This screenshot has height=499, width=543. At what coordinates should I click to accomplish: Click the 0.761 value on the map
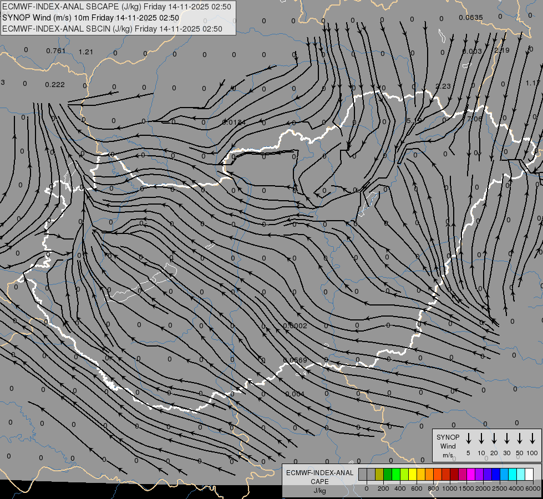pos(56,51)
